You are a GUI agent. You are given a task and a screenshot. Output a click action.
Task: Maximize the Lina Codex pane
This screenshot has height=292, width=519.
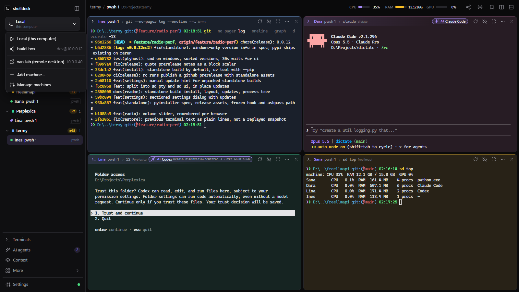278,159
